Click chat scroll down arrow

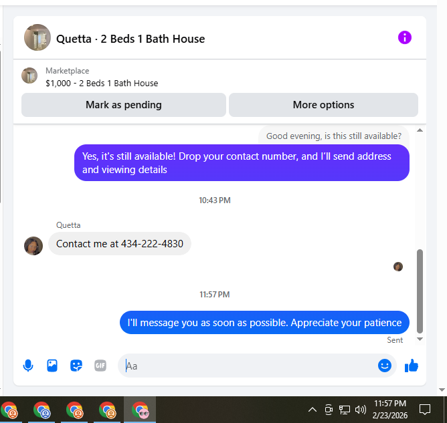[x=420, y=339]
